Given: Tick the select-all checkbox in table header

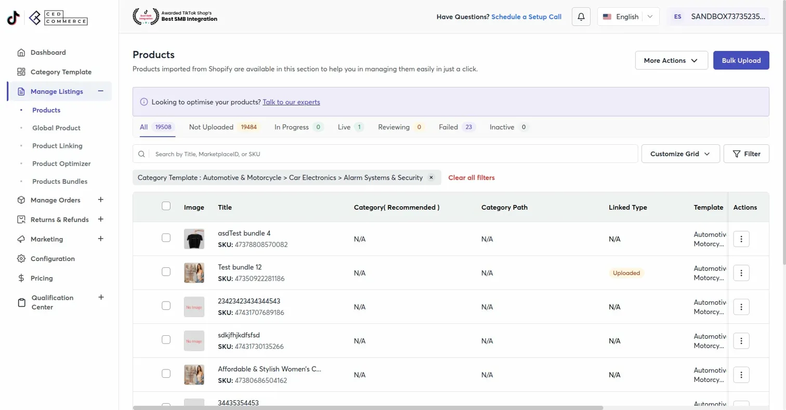Looking at the screenshot, I should click(166, 206).
